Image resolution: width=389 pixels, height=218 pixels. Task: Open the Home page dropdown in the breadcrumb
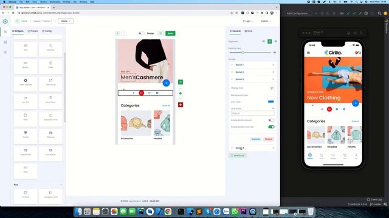click(x=66, y=21)
